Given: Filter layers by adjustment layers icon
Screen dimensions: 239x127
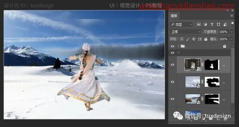Looking at the screenshot, I should click(x=205, y=24).
